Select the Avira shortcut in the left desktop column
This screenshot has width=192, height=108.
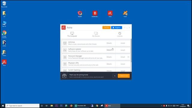coord(4,63)
